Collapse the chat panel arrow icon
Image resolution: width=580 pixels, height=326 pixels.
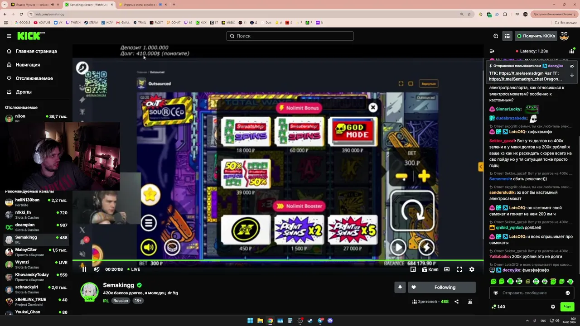pyautogui.click(x=492, y=51)
